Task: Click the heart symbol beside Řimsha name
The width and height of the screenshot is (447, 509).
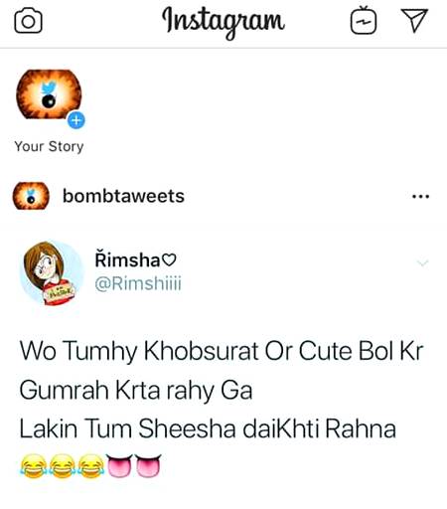Action: (x=169, y=260)
